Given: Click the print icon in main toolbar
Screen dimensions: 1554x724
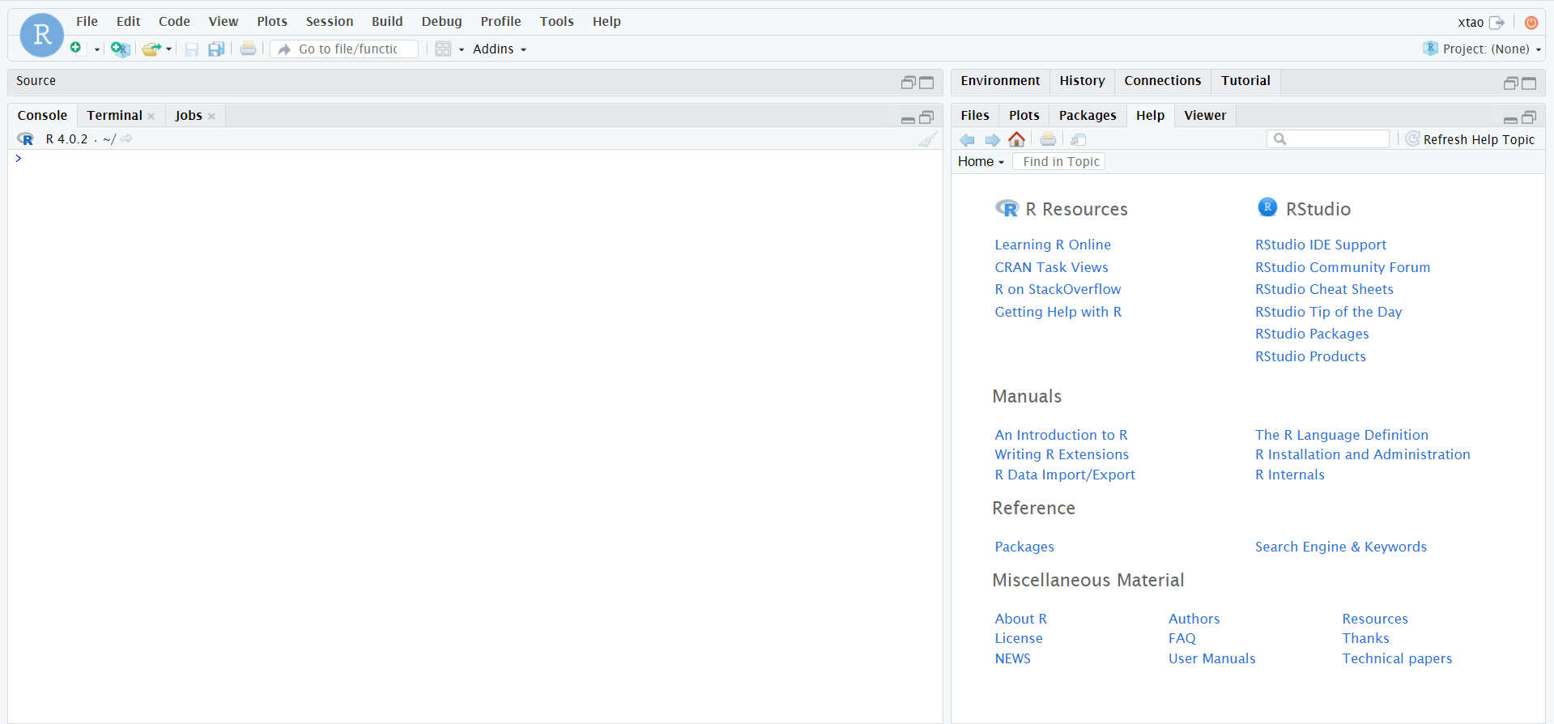Looking at the screenshot, I should [248, 49].
